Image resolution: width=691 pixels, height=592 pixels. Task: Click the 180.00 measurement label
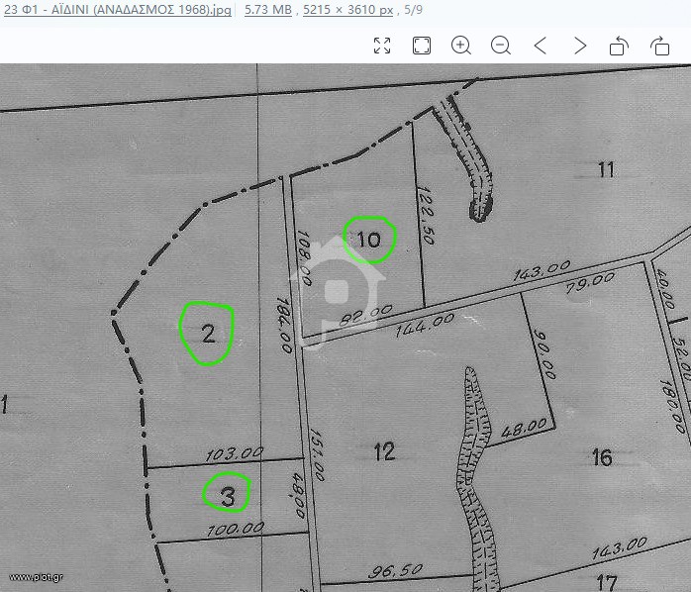click(x=672, y=406)
